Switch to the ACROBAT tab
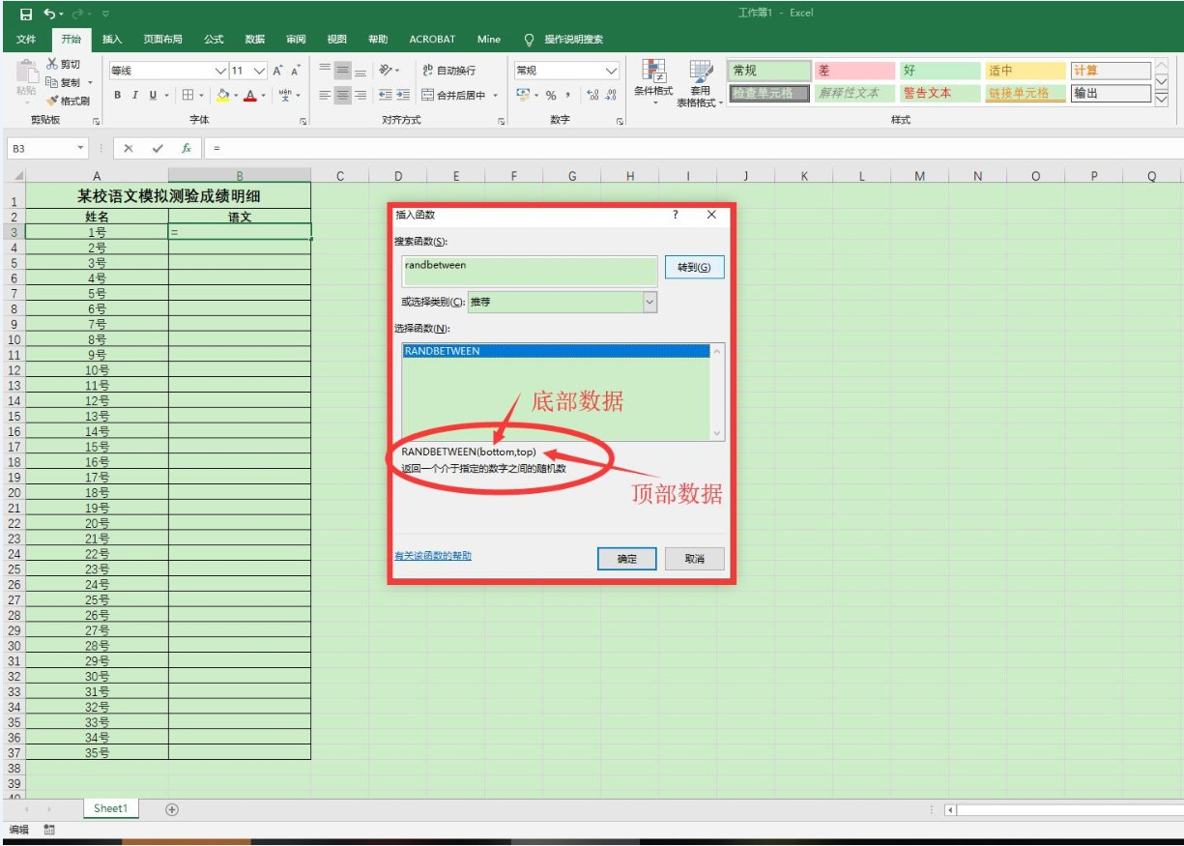This screenshot has height=846, width=1184. pyautogui.click(x=432, y=40)
